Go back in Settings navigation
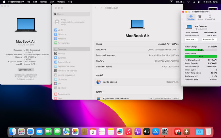The height and width of the screenshot is (138, 221). click(96, 8)
